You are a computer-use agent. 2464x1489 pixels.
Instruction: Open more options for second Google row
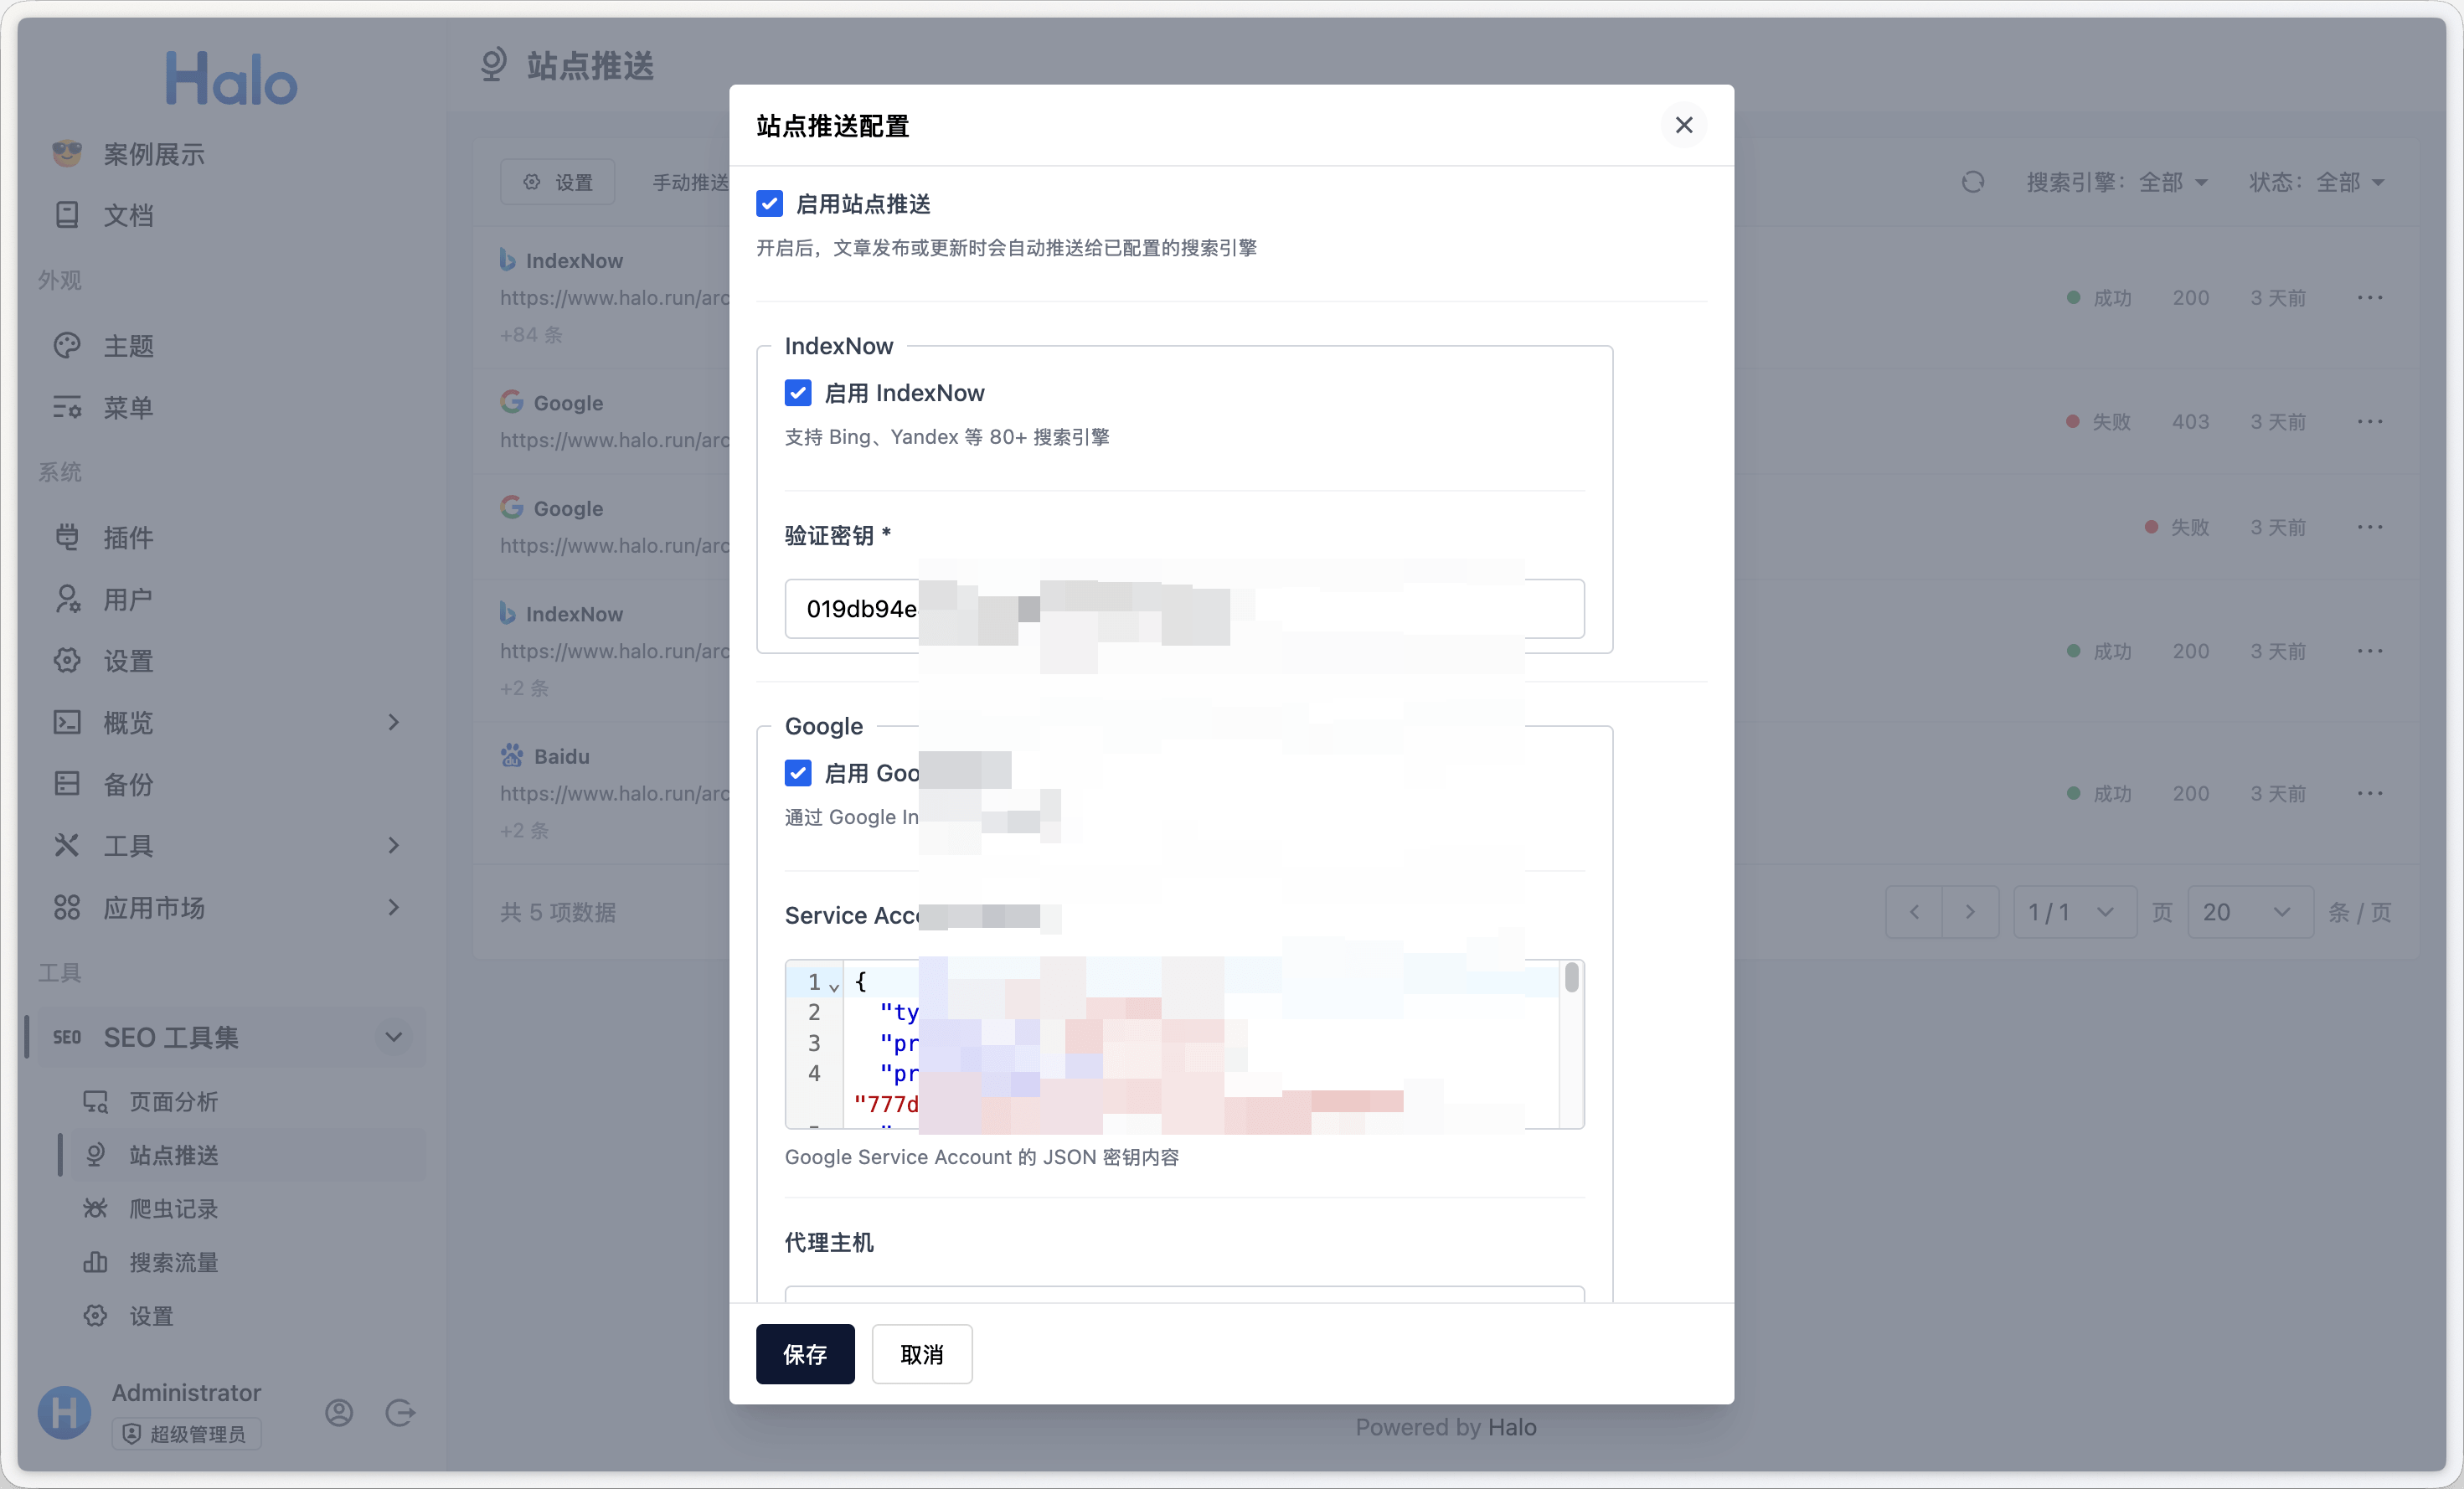pos(2370,527)
